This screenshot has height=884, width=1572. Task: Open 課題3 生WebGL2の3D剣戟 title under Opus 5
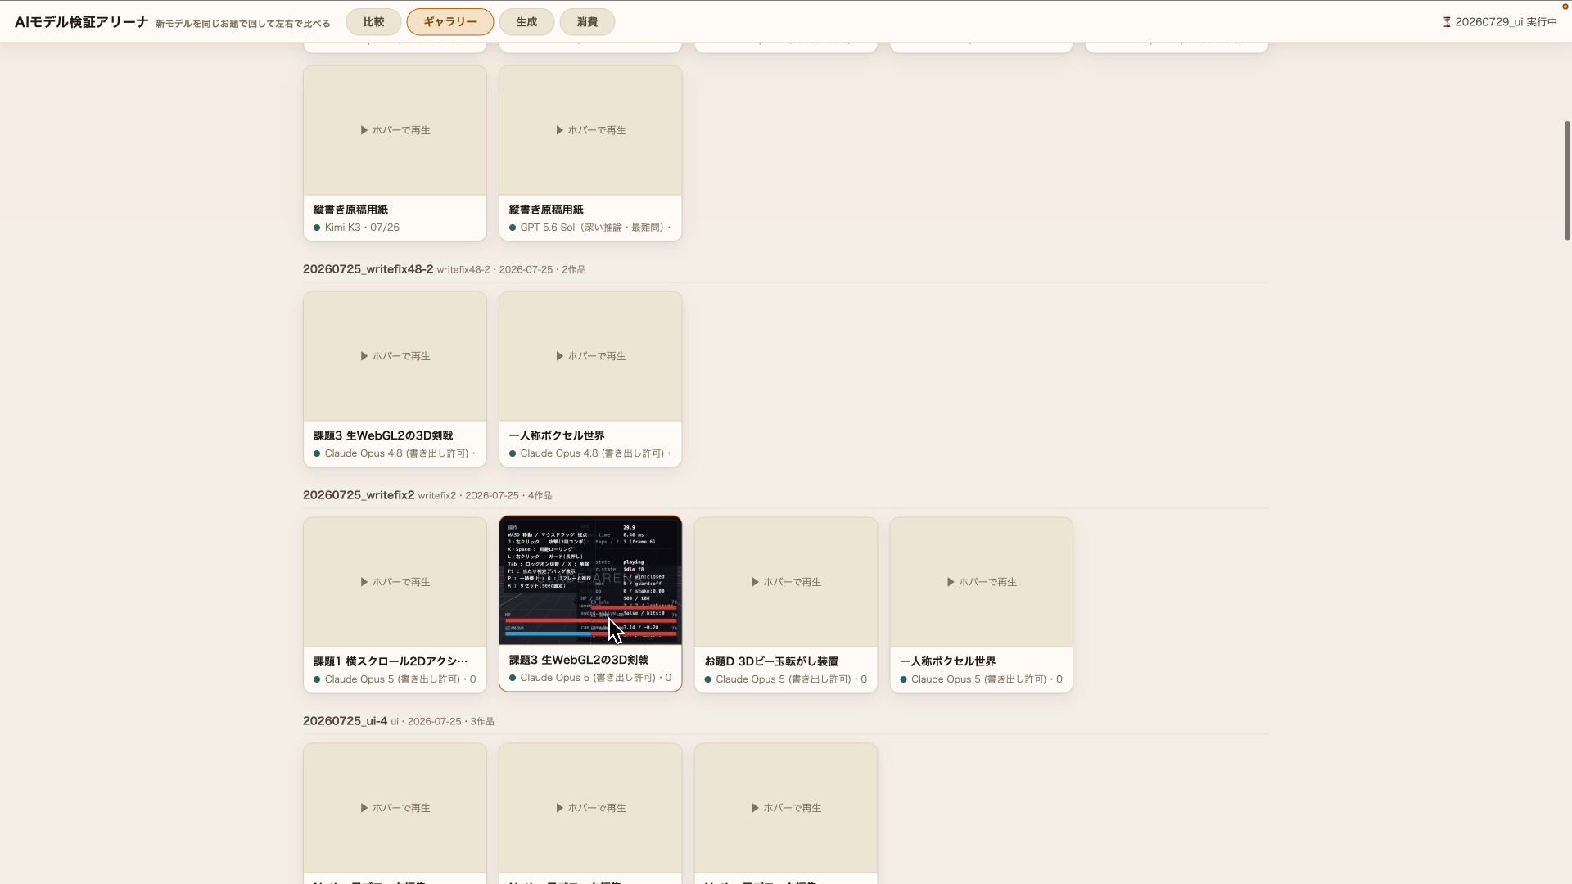579,660
